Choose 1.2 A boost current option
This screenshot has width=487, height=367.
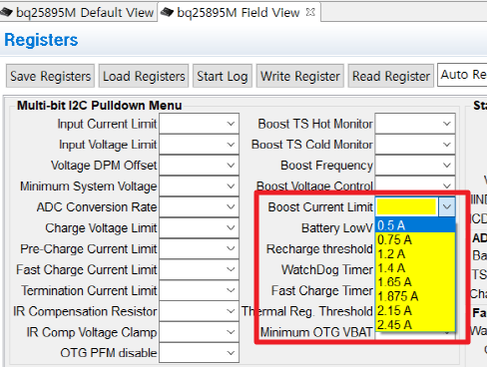[415, 254]
